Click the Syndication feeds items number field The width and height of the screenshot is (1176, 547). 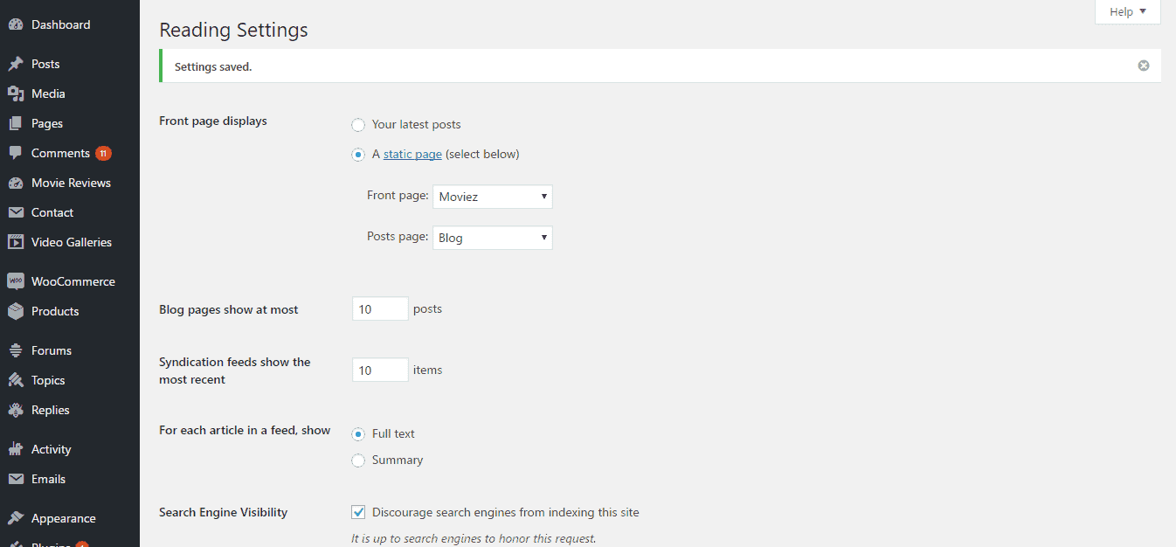(380, 370)
